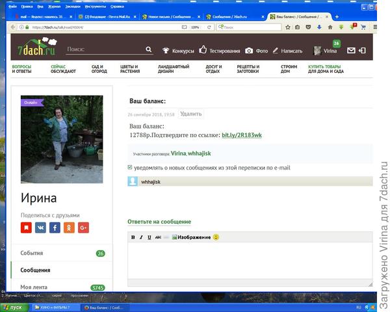Toggle email notifications checkbox for this conversation
This screenshot has width=390, height=312.
pyautogui.click(x=130, y=167)
